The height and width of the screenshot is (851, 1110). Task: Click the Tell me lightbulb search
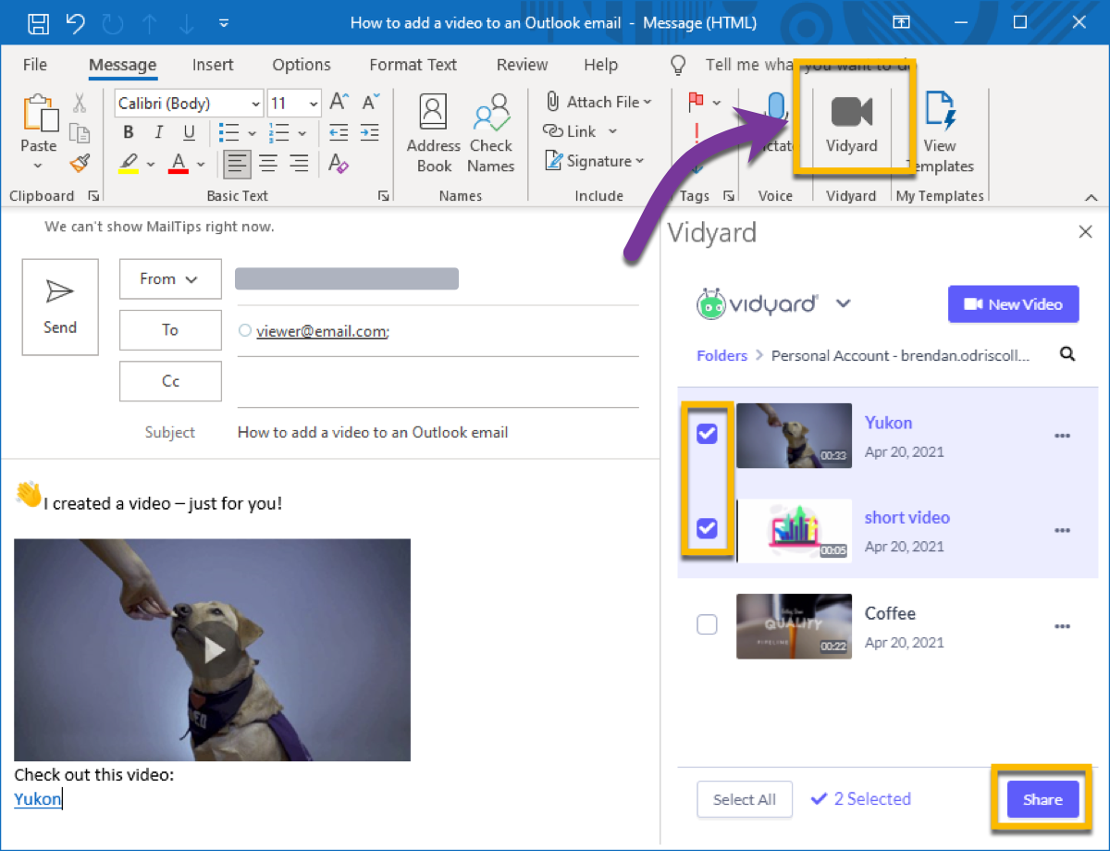[x=679, y=65]
